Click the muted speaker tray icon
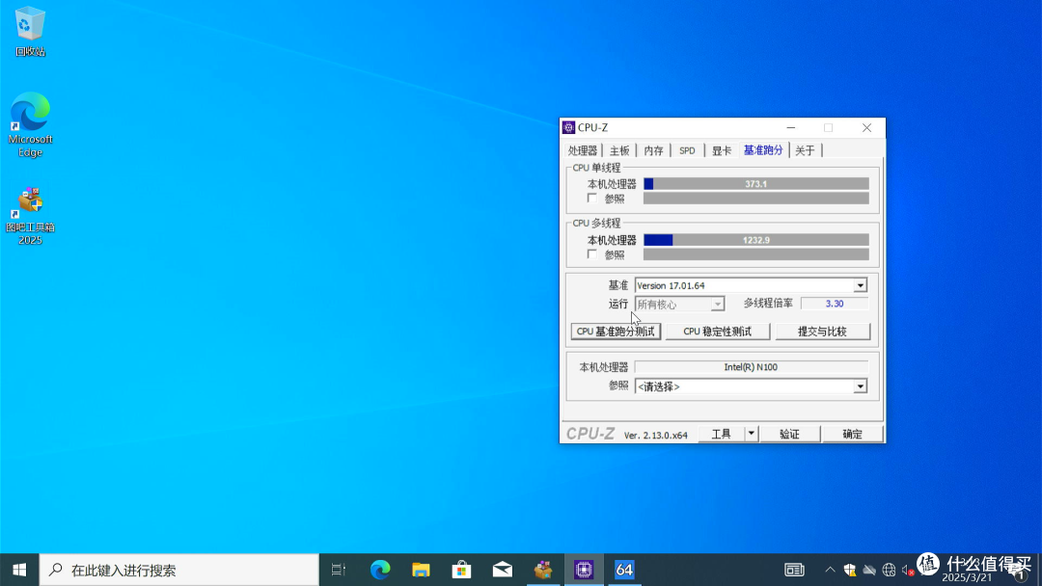The width and height of the screenshot is (1042, 586). (908, 570)
